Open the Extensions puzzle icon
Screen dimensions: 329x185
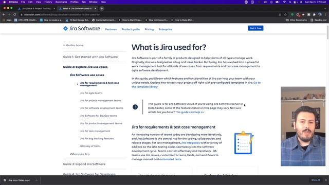tap(314, 15)
